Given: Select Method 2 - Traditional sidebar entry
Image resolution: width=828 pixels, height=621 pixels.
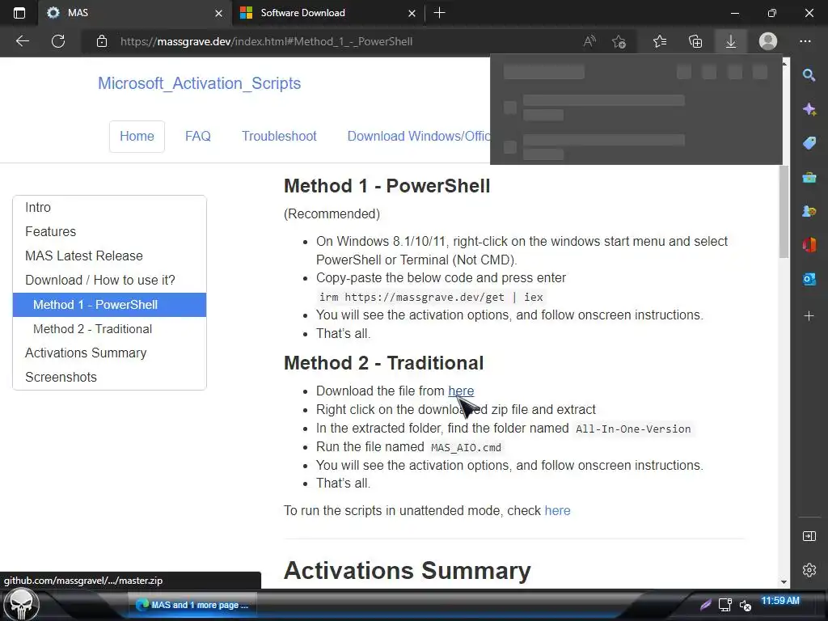Looking at the screenshot, I should [x=109, y=329].
